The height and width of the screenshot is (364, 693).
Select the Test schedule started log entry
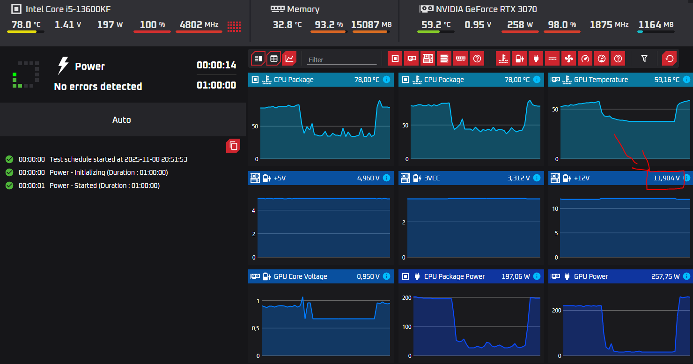pos(96,159)
